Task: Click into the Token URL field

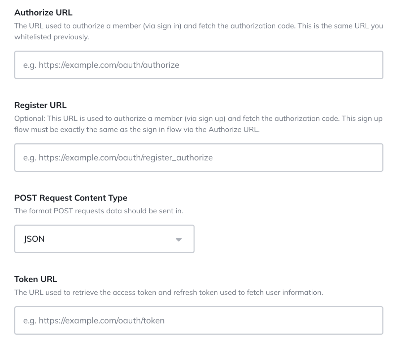Action: point(199,321)
